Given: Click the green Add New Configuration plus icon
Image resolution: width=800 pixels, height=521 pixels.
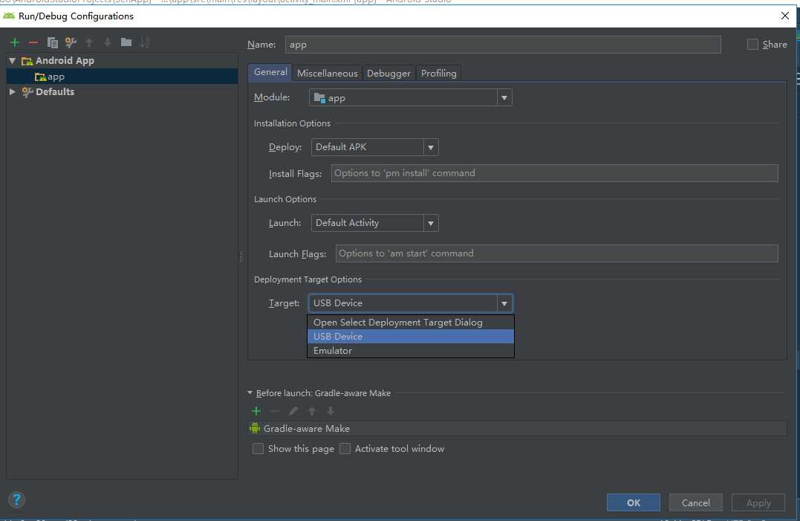Looking at the screenshot, I should click(x=15, y=42).
